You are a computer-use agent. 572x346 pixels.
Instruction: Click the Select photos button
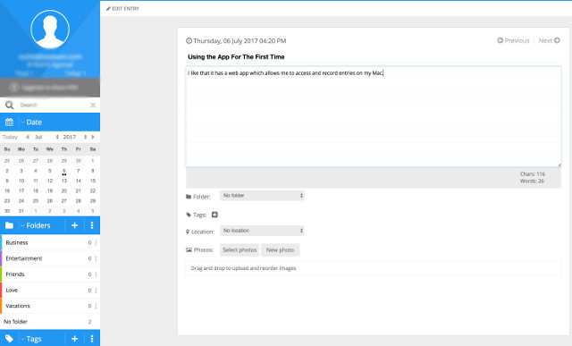pyautogui.click(x=240, y=250)
